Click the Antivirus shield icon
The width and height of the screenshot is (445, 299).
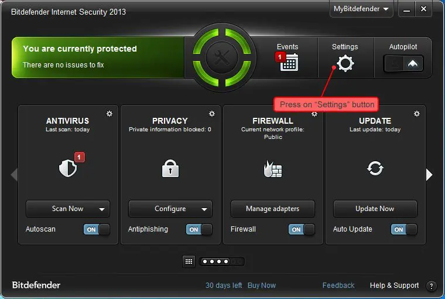(x=68, y=168)
